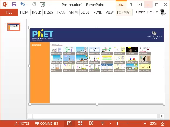
Task: Click the Color Vision simulation thumbnail
Action: coord(132,51)
